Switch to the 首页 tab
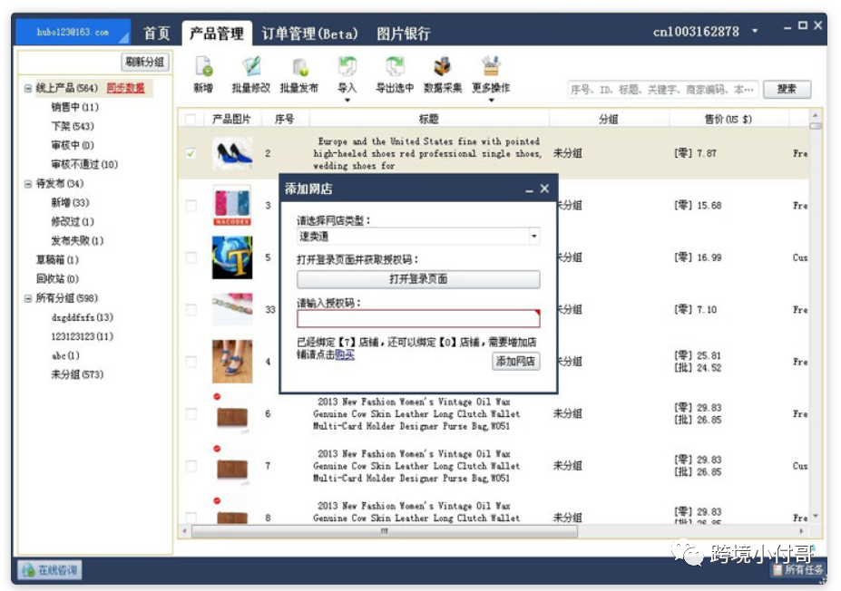 157,34
